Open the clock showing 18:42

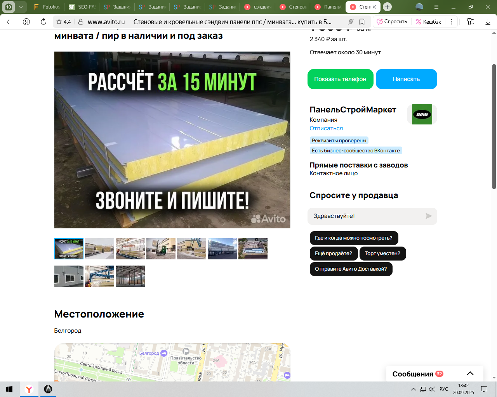point(463,389)
